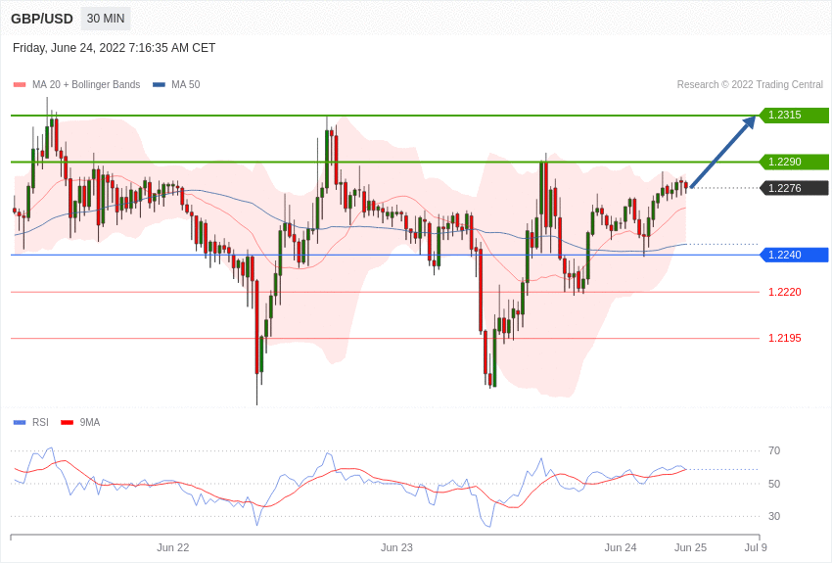Click the 9MA legend red swatch
The image size is (832, 564).
[x=68, y=423]
